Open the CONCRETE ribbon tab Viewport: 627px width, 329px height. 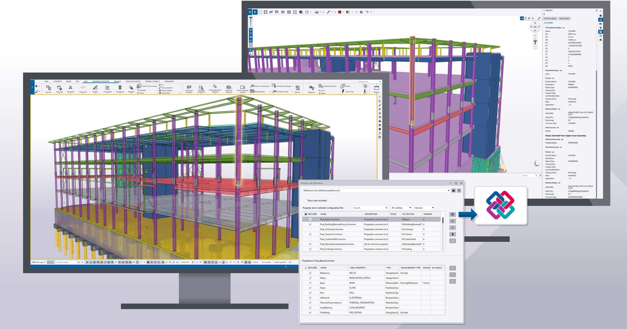(57, 81)
